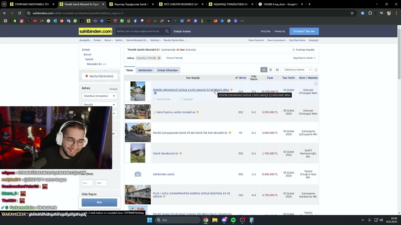Screen dimensions: 401x225
Task: Click the site search input field
Action: 140,31
